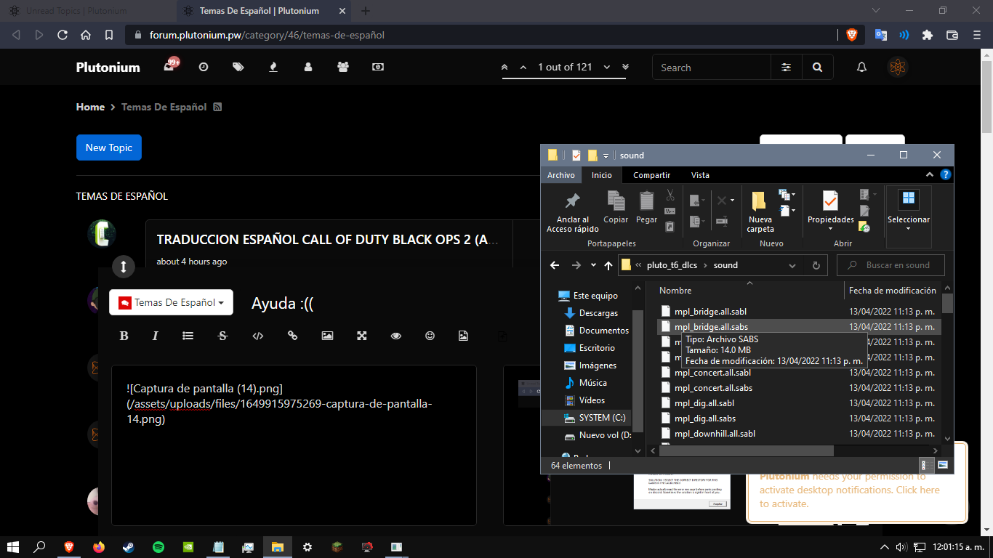Select pluto_t6_dlcs in address path
This screenshot has height=558, width=993.
click(x=672, y=265)
